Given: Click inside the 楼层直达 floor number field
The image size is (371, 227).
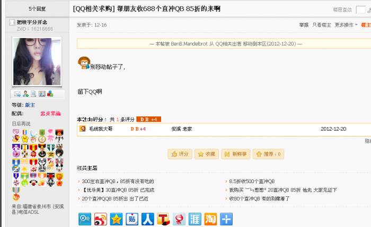Looking at the screenshot, I should pyautogui.click(x=360, y=10).
